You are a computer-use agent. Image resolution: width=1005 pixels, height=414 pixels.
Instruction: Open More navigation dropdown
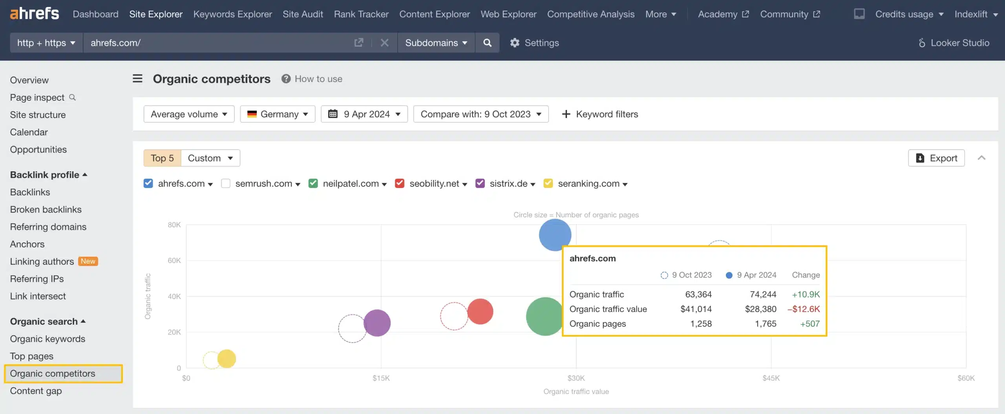pos(661,14)
